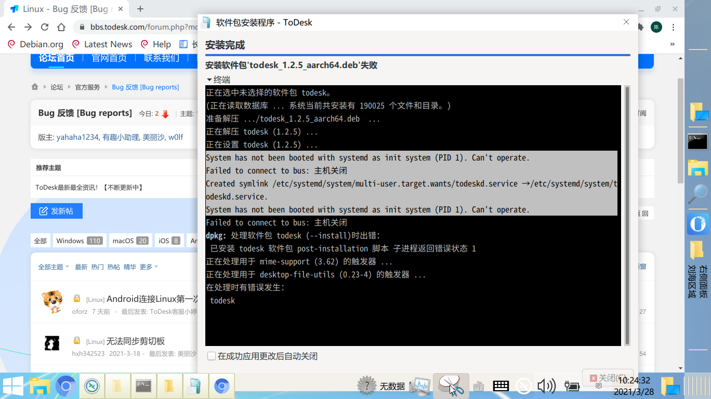The width and height of the screenshot is (711, 399).
Task: Click the on-screen keyboard tray icon
Action: coord(501,386)
